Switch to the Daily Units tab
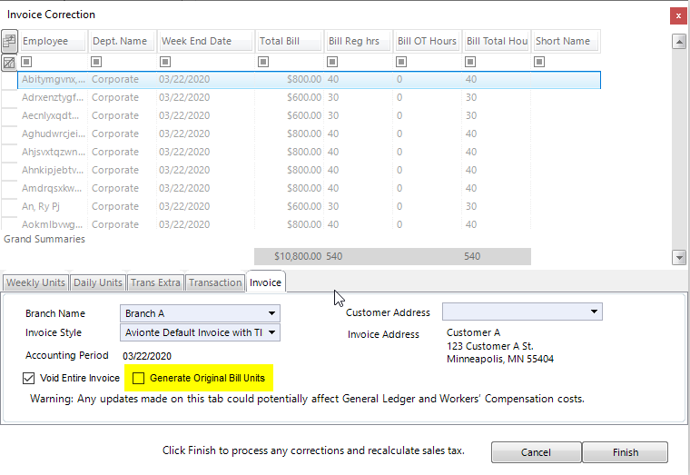The width and height of the screenshot is (690, 475). tap(98, 282)
